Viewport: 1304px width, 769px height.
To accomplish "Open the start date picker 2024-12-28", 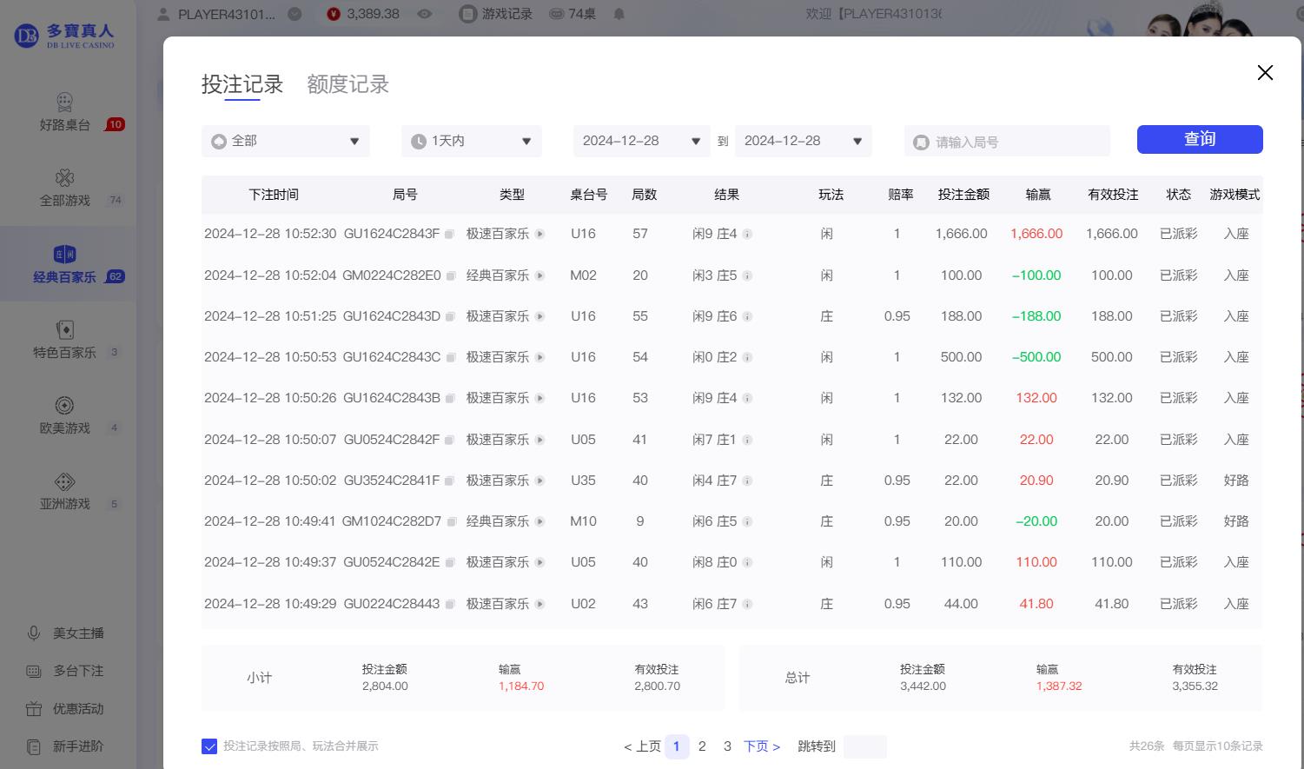I will coord(640,140).
